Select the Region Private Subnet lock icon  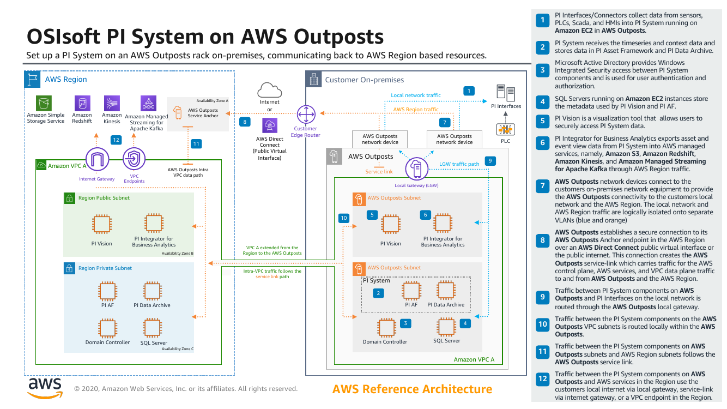[70, 268]
